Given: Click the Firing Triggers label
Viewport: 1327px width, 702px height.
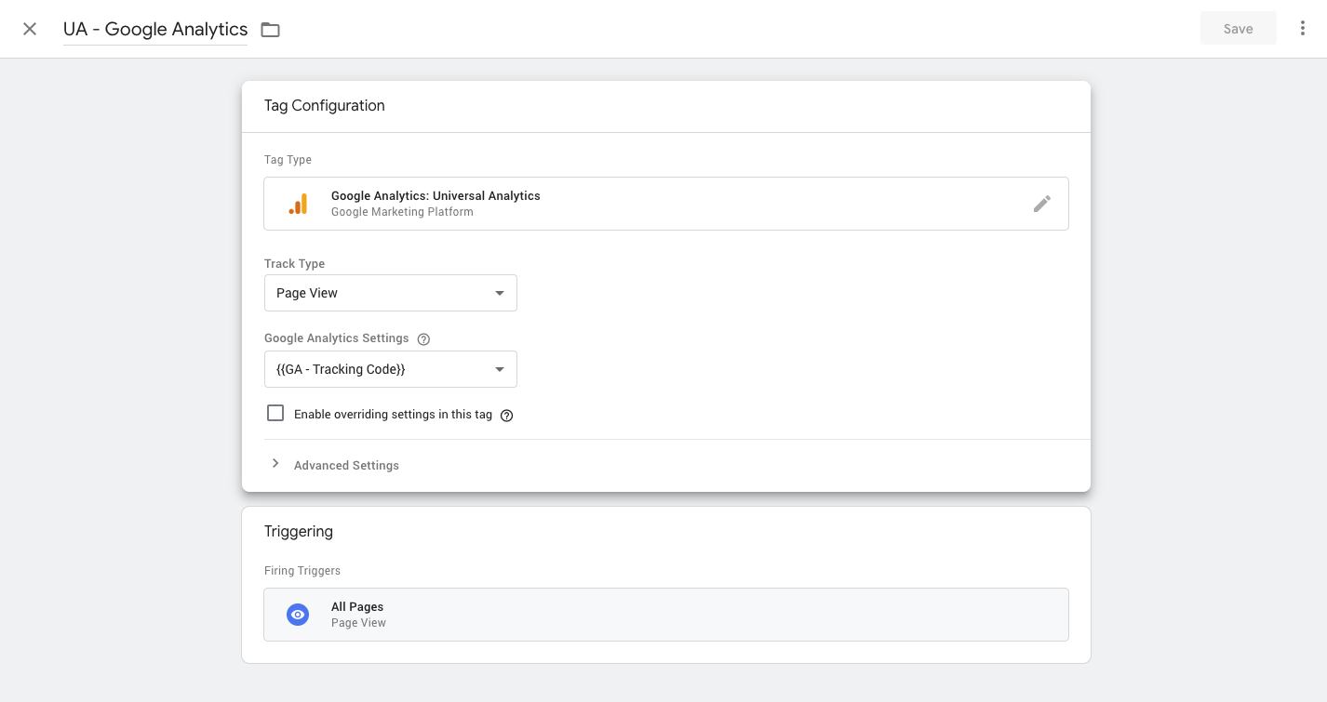Looking at the screenshot, I should point(302,571).
